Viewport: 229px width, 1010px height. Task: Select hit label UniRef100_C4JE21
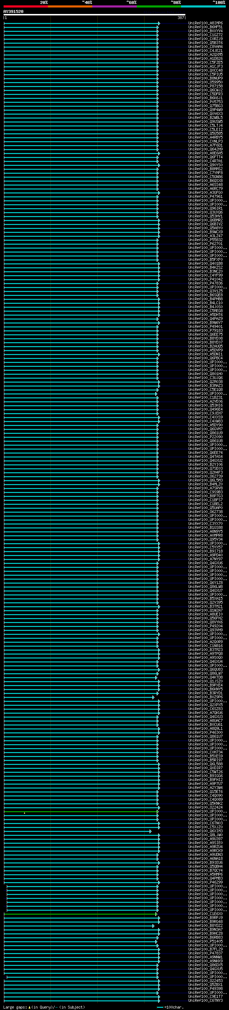click(x=205, y=51)
